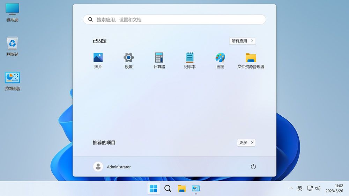Click the search box magnifier icon
The image size is (349, 196).
click(x=90, y=19)
